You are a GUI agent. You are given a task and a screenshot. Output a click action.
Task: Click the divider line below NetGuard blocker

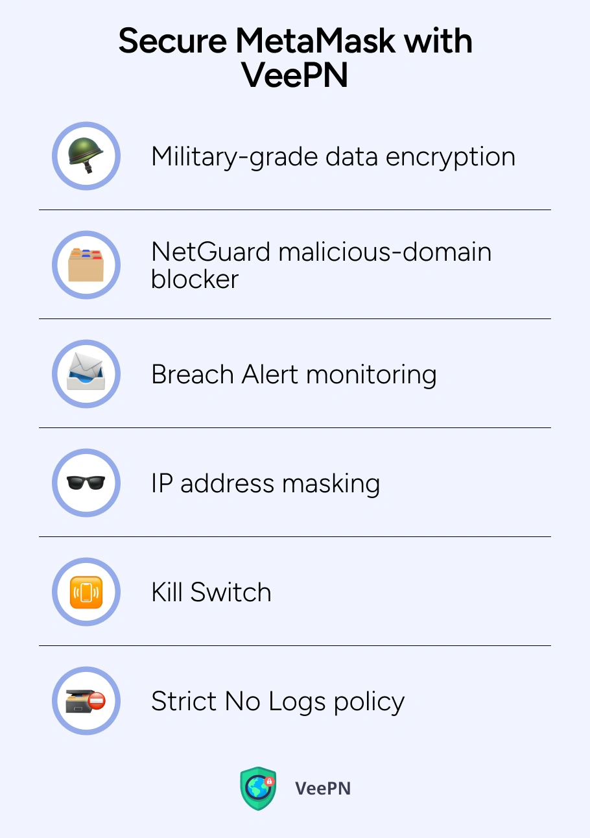tap(295, 319)
